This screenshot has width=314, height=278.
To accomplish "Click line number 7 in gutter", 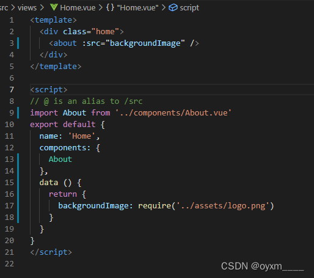I will 12,90.
